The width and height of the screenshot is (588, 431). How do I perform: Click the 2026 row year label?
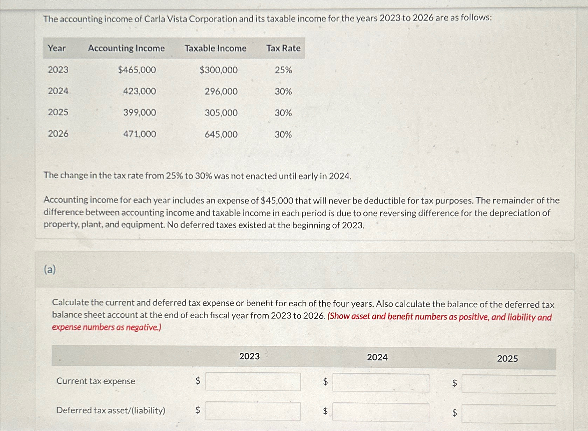click(x=58, y=134)
